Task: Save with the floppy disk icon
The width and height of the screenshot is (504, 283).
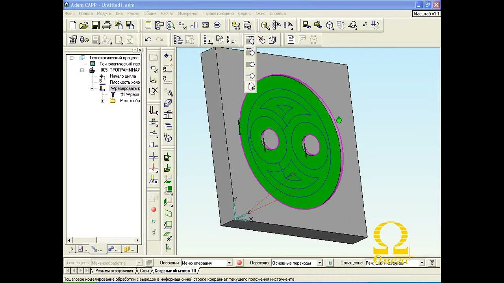Action: (95, 25)
